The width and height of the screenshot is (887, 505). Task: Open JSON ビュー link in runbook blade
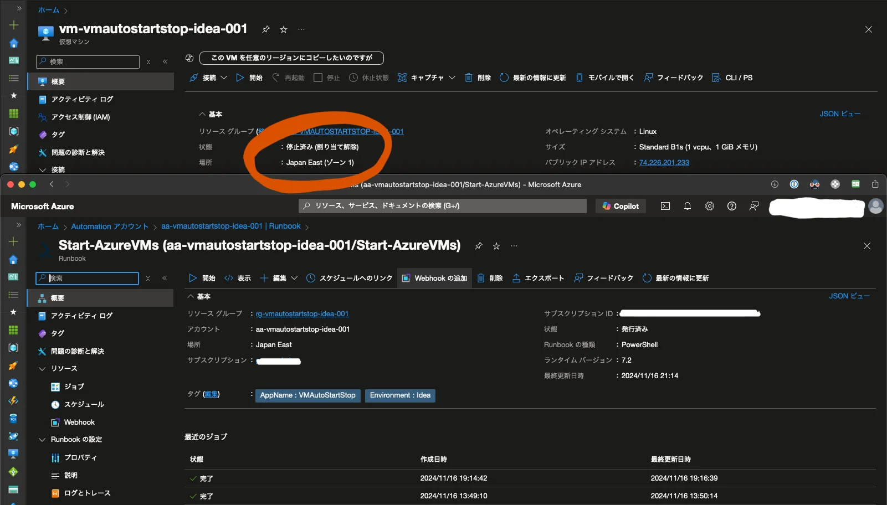pos(849,296)
